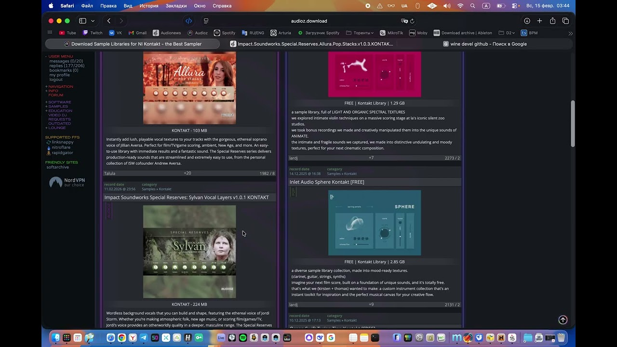
Task: Show more bookmarks overflow chevron
Action: (x=570, y=33)
